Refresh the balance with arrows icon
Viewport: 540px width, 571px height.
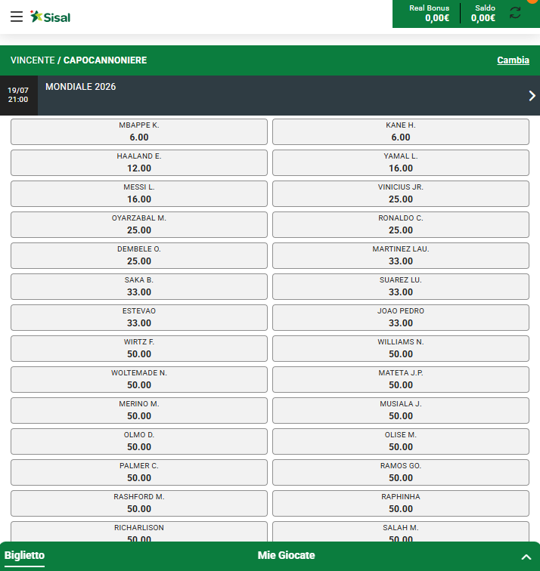tap(515, 13)
